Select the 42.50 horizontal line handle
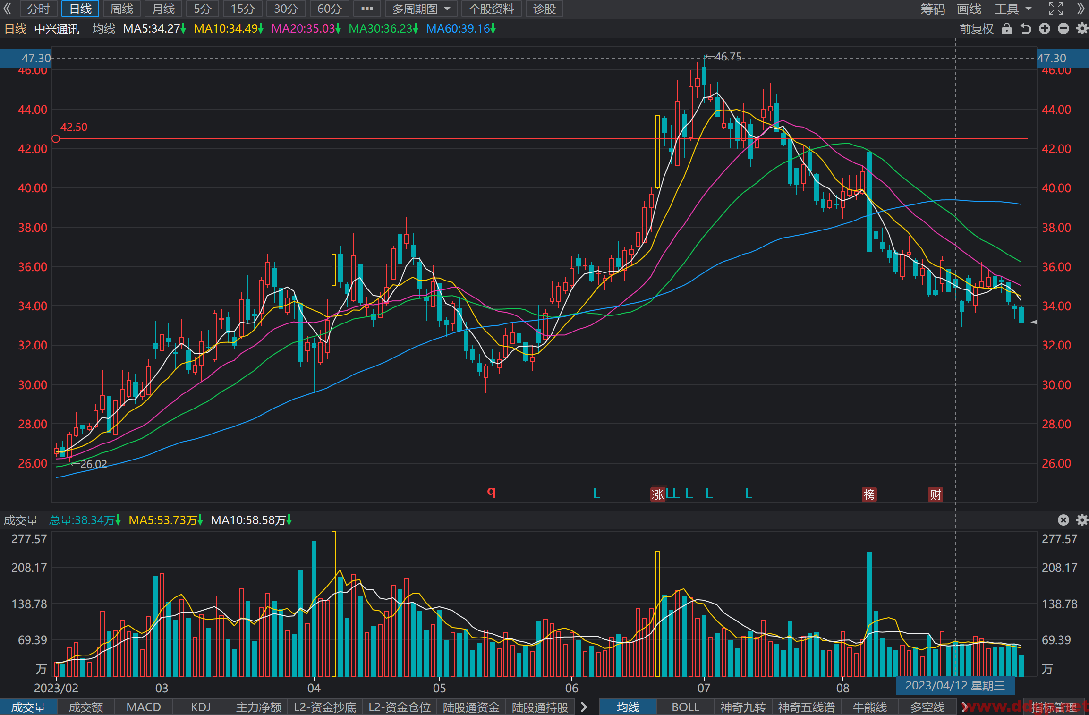The width and height of the screenshot is (1089, 715). [x=56, y=138]
